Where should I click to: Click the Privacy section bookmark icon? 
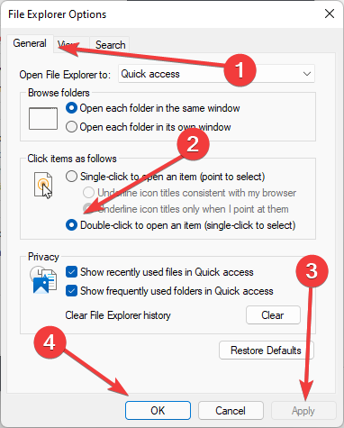pos(43,280)
